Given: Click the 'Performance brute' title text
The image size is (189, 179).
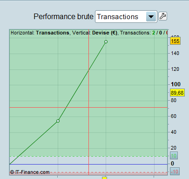Looking at the screenshot, I should click(63, 16).
